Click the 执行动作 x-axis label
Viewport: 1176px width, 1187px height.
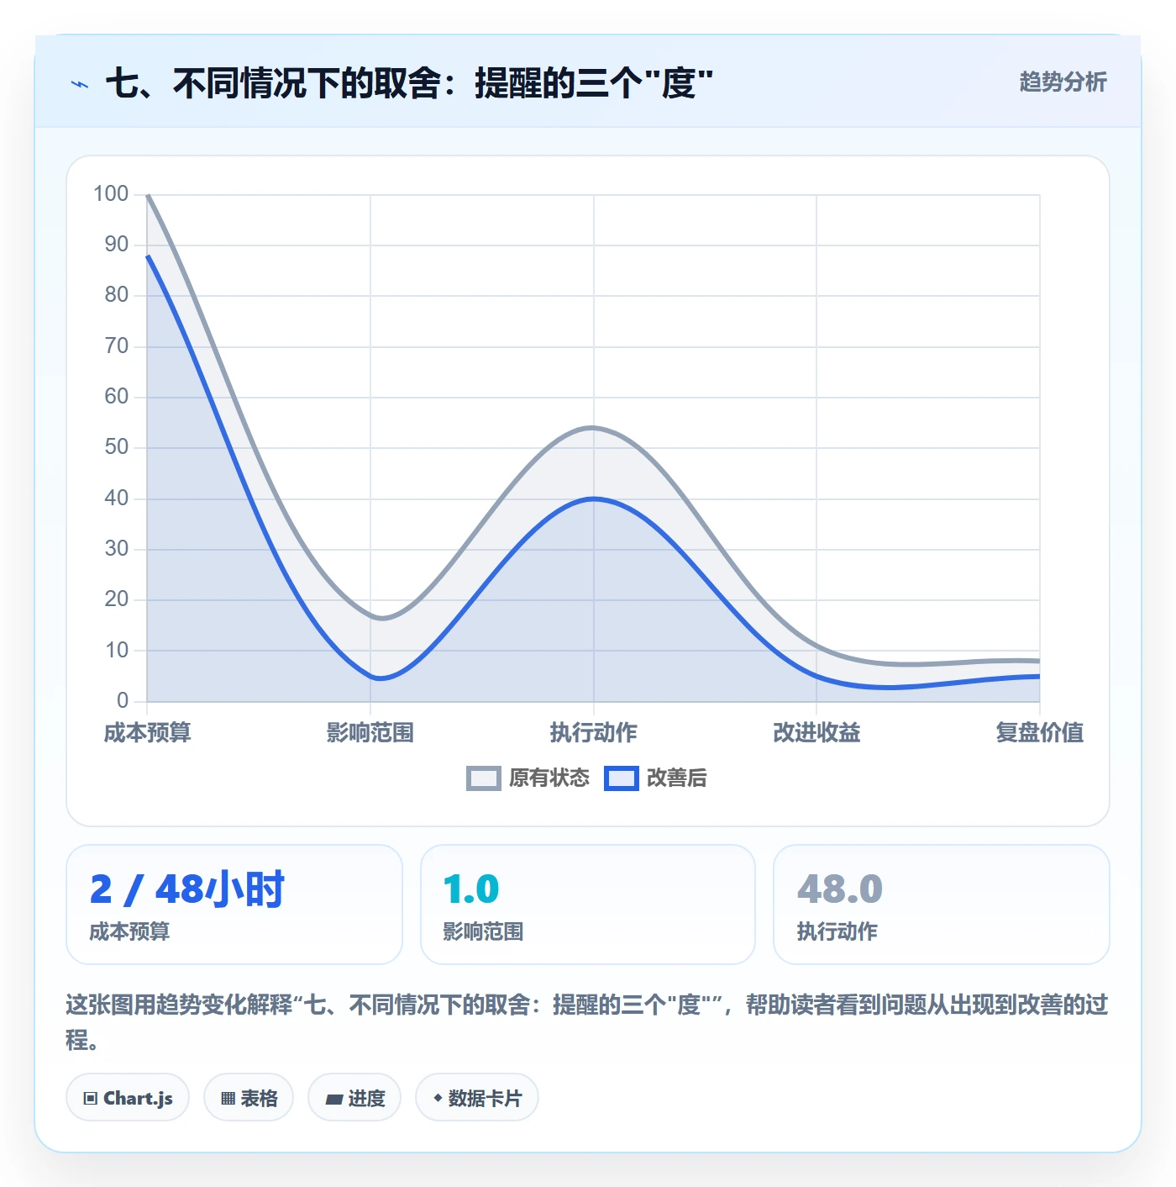coord(594,733)
